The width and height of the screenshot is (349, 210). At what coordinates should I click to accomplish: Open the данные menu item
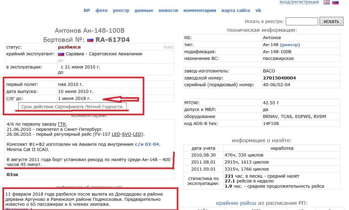coord(144,11)
